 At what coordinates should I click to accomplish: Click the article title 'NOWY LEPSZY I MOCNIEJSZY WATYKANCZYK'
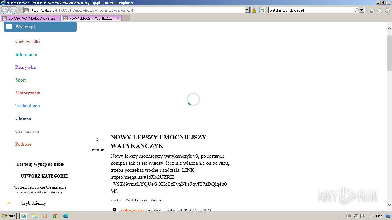(x=158, y=141)
